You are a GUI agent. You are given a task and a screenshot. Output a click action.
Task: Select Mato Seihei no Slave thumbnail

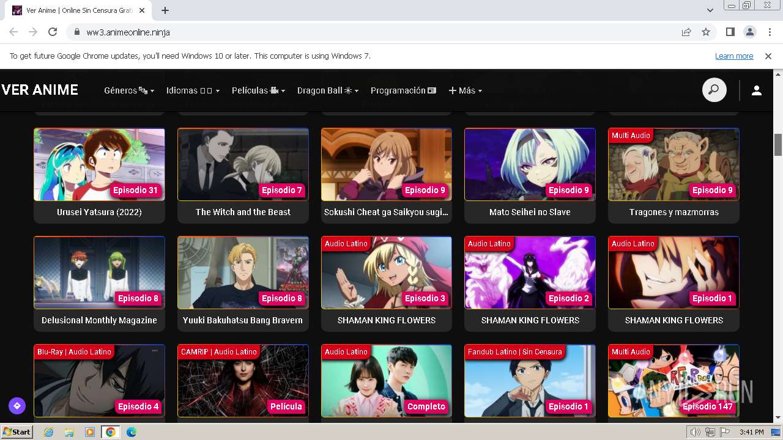(530, 164)
